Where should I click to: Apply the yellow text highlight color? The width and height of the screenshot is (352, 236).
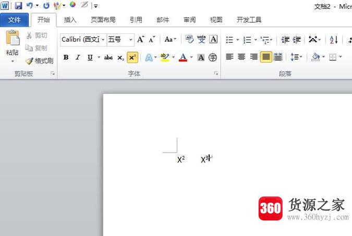[165, 57]
